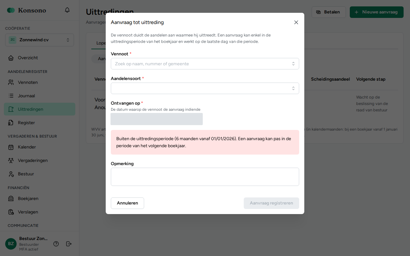Expand the Aandelensoort dropdown

(205, 88)
